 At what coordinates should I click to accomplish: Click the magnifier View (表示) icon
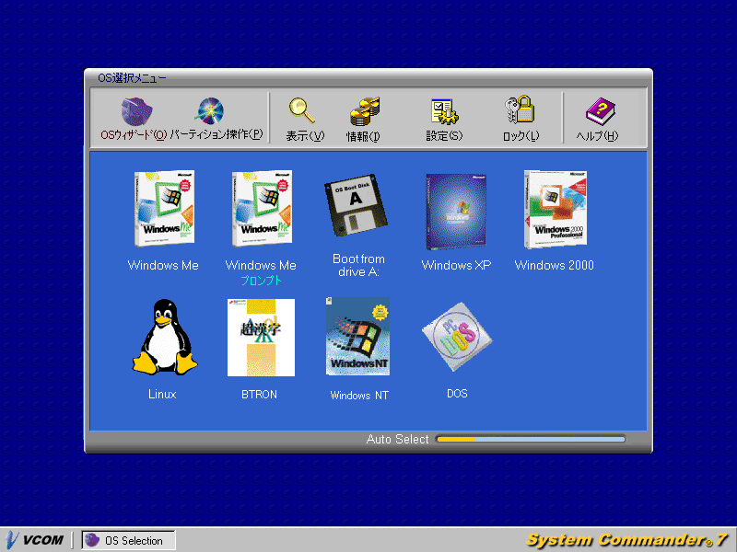point(302,110)
